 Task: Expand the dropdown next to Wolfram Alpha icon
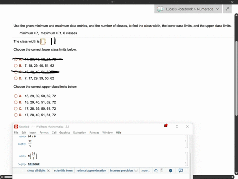[162, 170]
